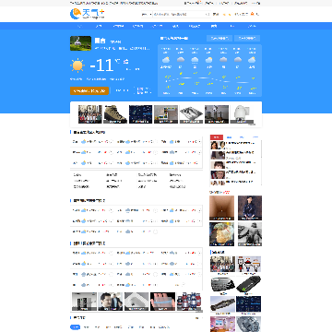Click the 天气+ site logo
This screenshot has width=332, height=332.
click(x=87, y=14)
